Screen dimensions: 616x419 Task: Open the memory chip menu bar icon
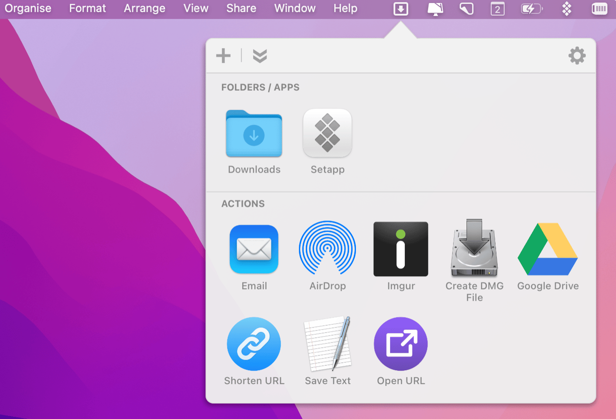tap(599, 9)
